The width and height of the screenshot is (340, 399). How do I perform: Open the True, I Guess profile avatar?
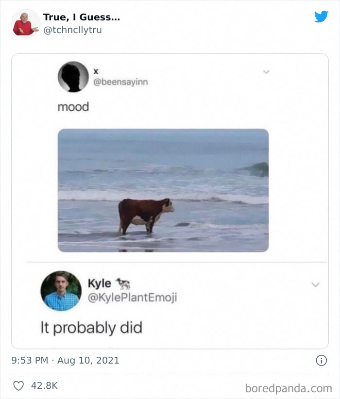tap(26, 24)
